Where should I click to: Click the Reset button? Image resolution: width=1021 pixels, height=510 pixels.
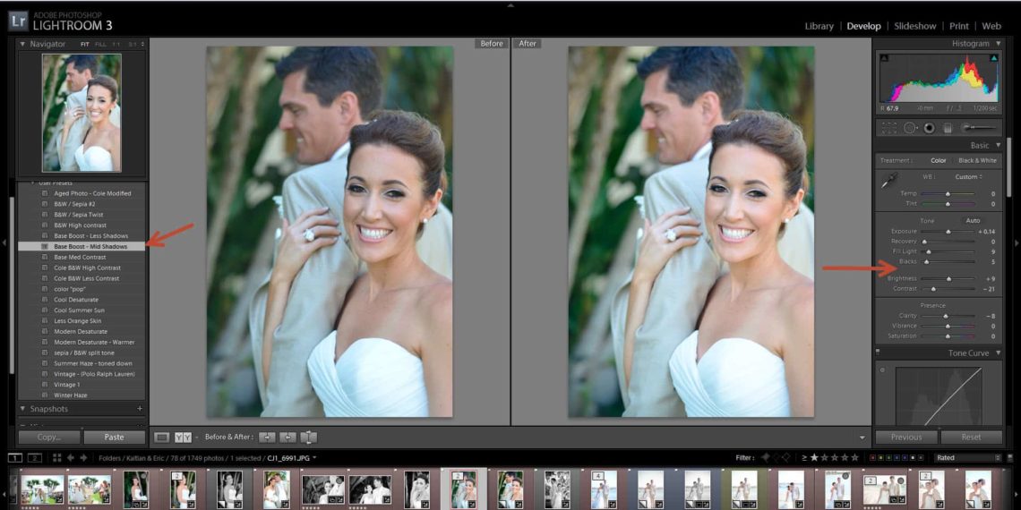pyautogui.click(x=971, y=438)
